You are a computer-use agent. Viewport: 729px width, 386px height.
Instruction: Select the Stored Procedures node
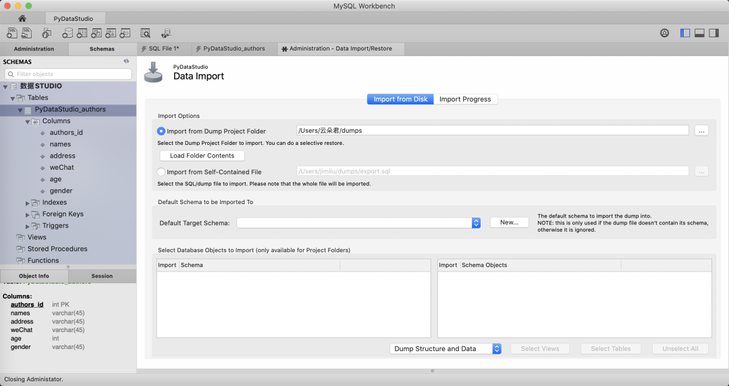coord(57,249)
